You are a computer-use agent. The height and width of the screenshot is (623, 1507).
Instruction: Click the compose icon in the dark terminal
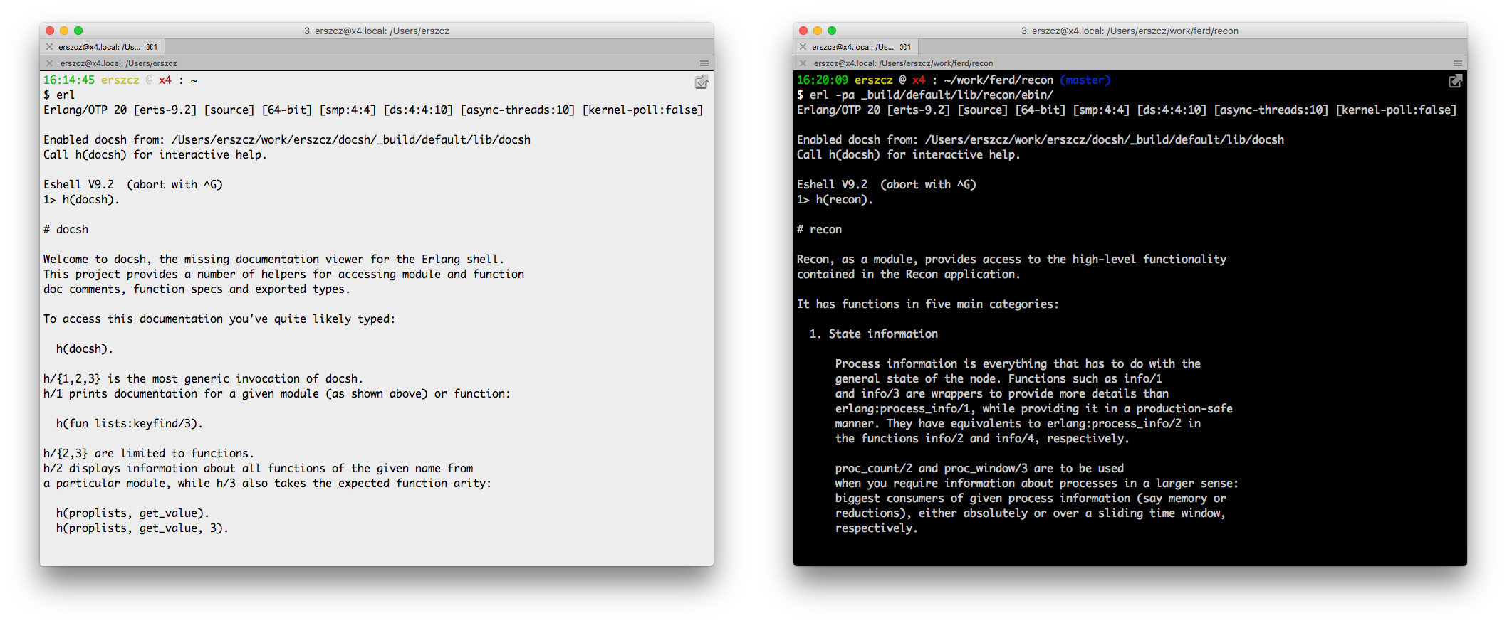pos(1455,81)
